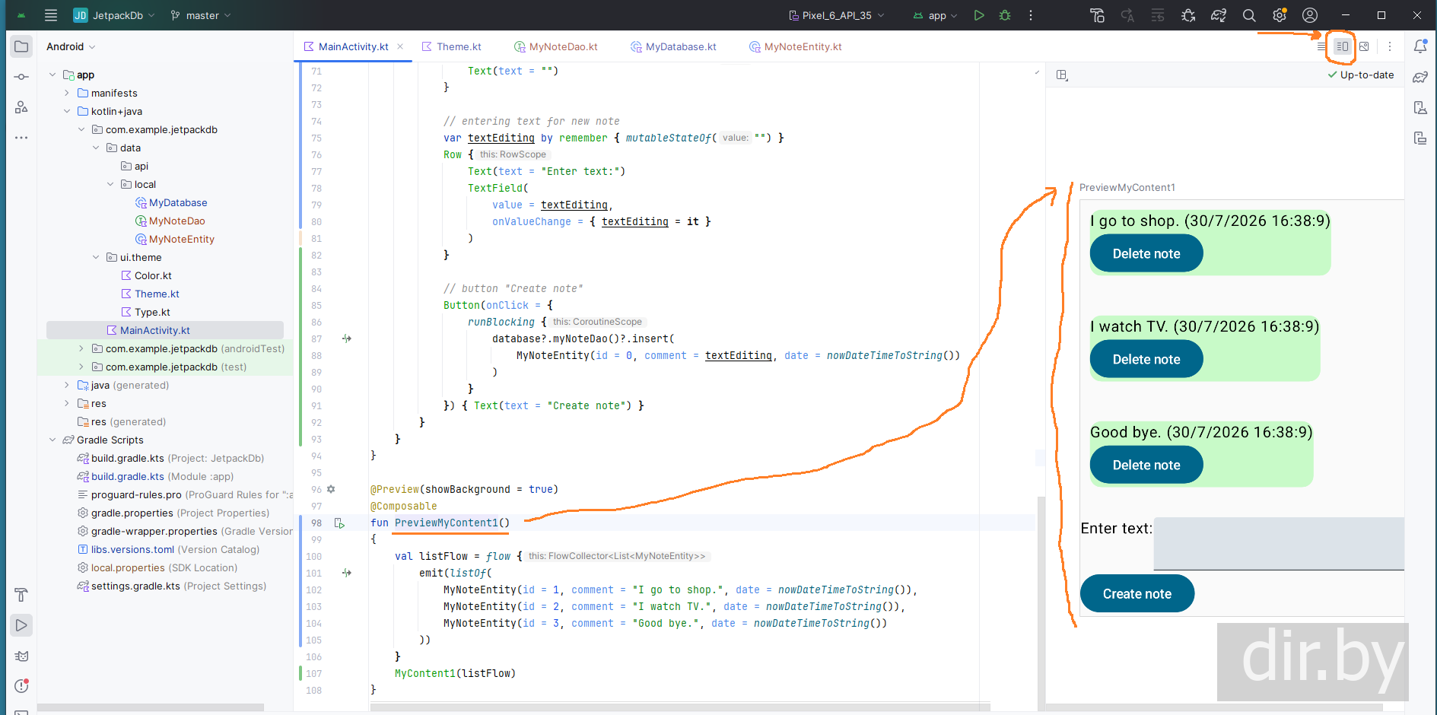Click Delete note under 'I watch TV.'
Screen dimensions: 1437x715
coord(1146,360)
